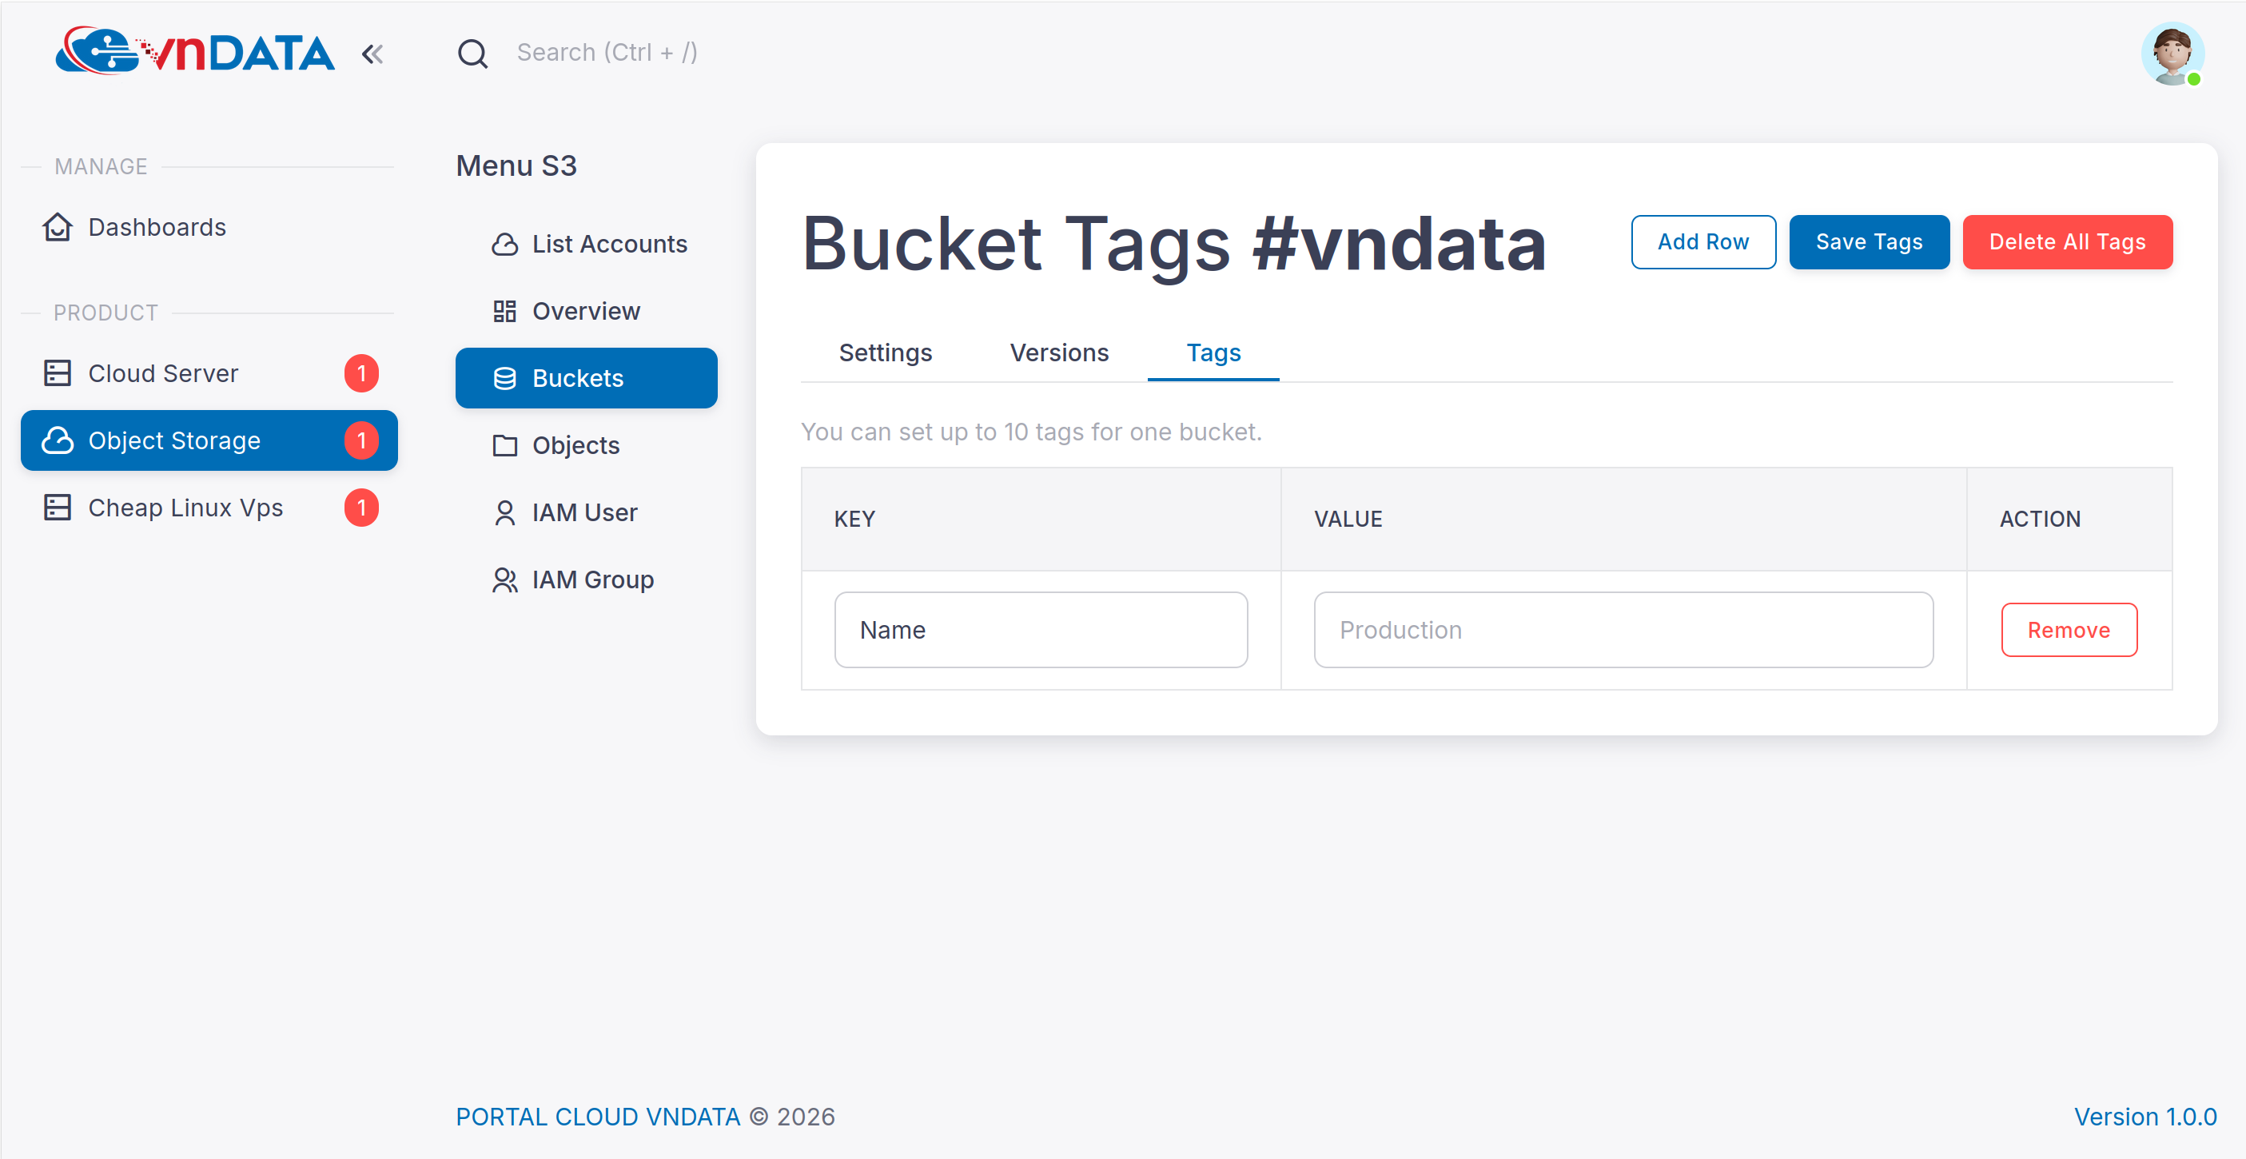The width and height of the screenshot is (2246, 1159).
Task: Click the Cloud Server notification badge
Action: coord(361,373)
